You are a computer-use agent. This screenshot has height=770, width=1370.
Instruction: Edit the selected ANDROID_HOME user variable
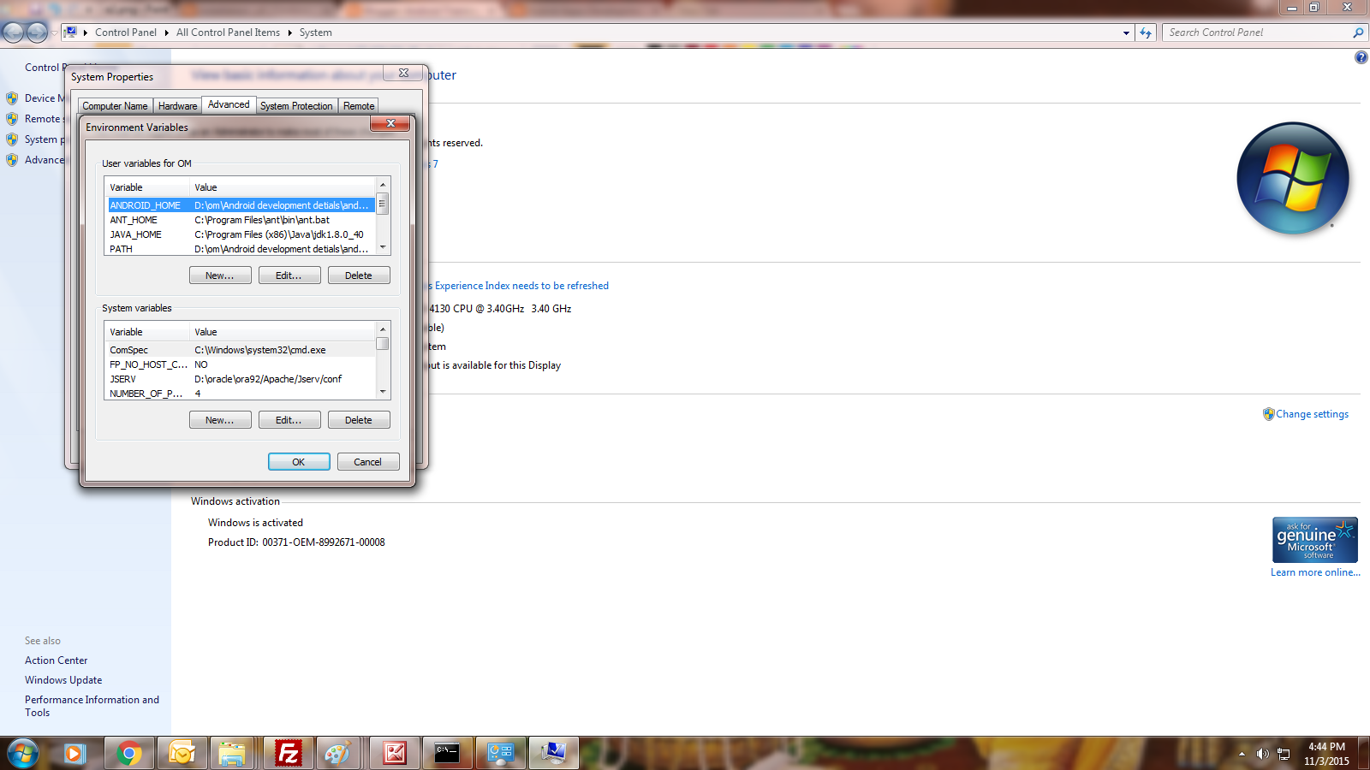pyautogui.click(x=289, y=275)
